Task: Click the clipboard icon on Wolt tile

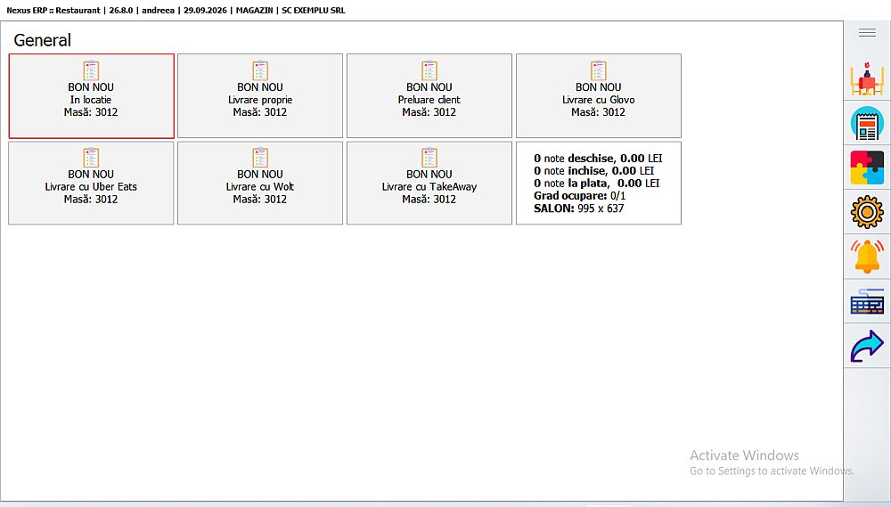Action: pyautogui.click(x=260, y=158)
